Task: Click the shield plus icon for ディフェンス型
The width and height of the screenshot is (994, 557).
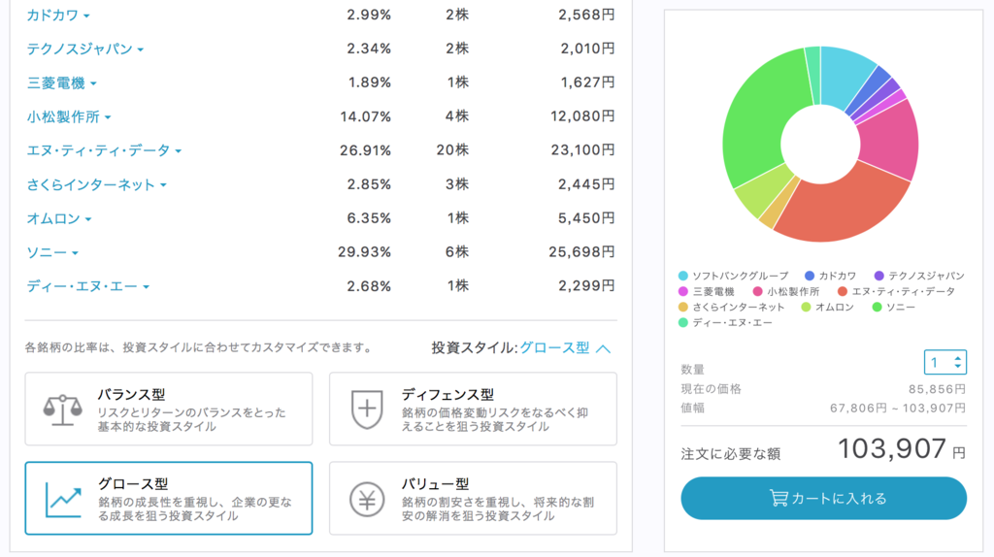Action: pyautogui.click(x=366, y=410)
